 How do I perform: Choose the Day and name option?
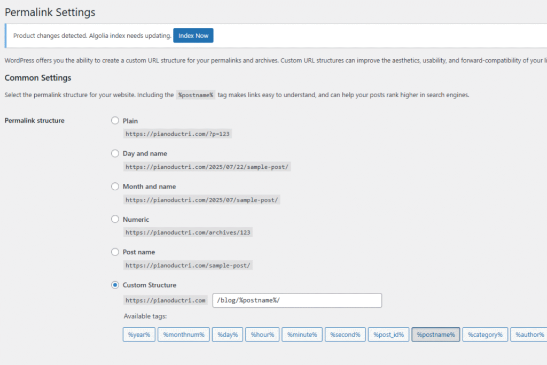pos(115,153)
